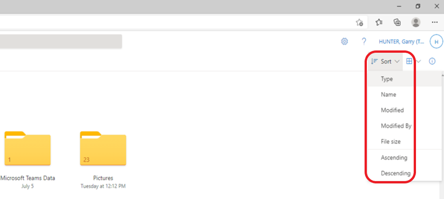Expand the view options chevron
Screen dimensions: 444x199
419,61
